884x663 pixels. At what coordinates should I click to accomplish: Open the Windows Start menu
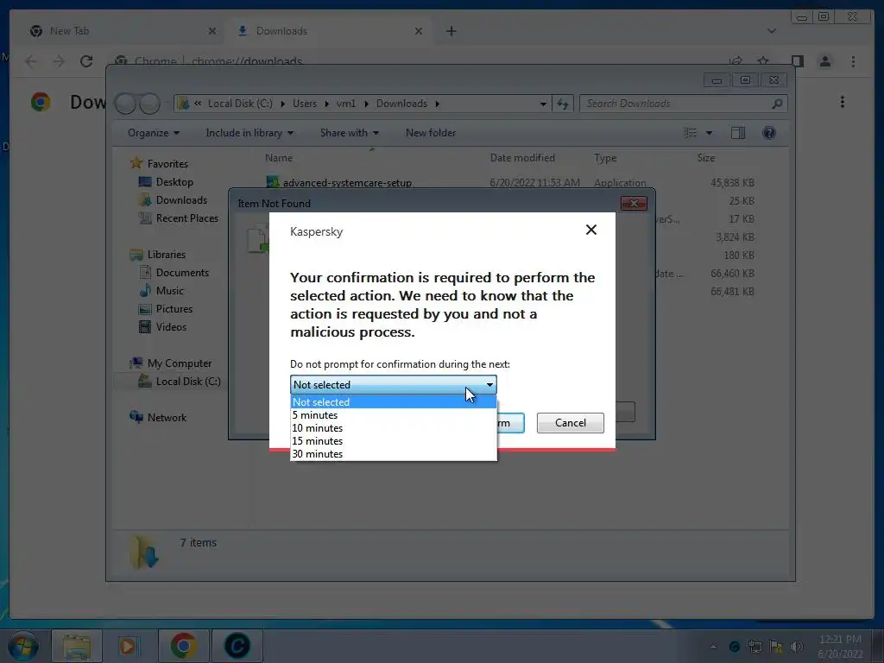tap(22, 646)
